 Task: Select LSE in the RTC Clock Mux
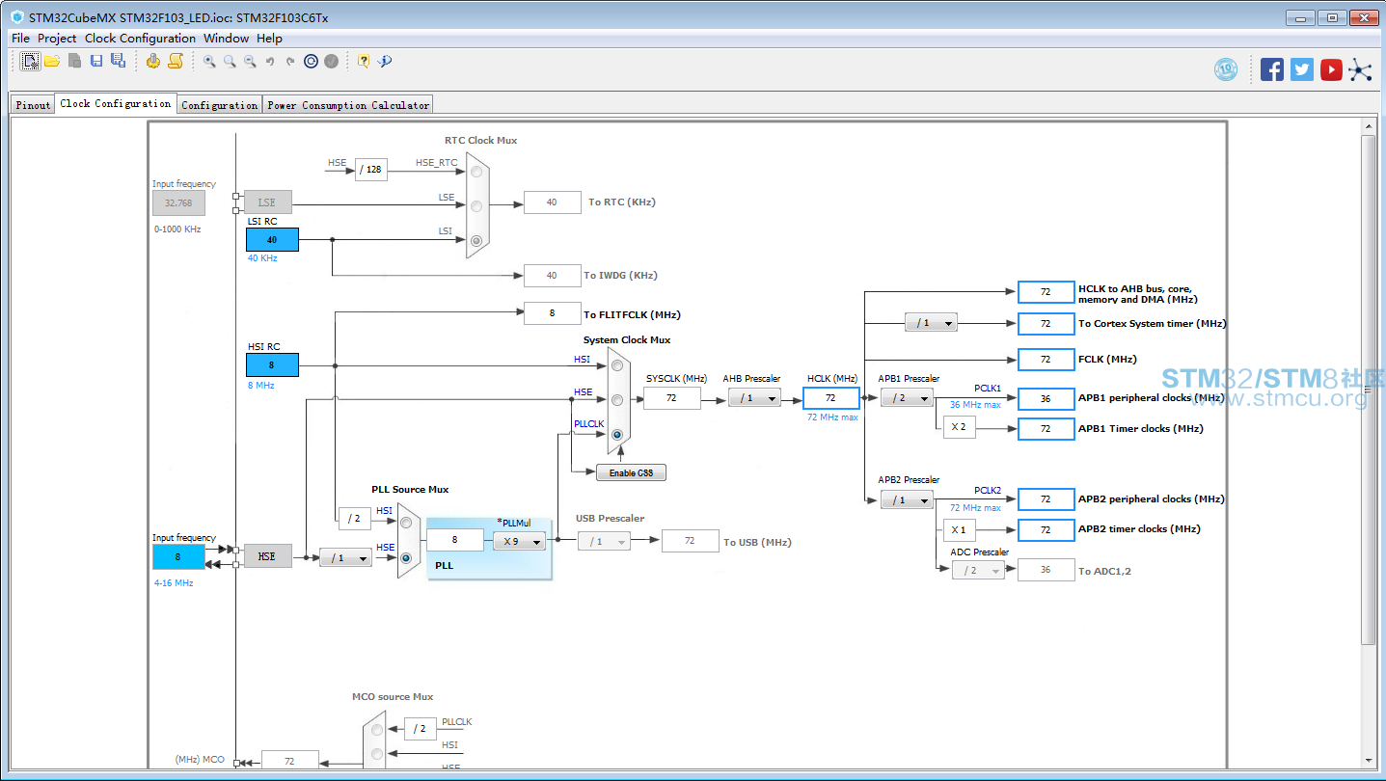tap(476, 204)
